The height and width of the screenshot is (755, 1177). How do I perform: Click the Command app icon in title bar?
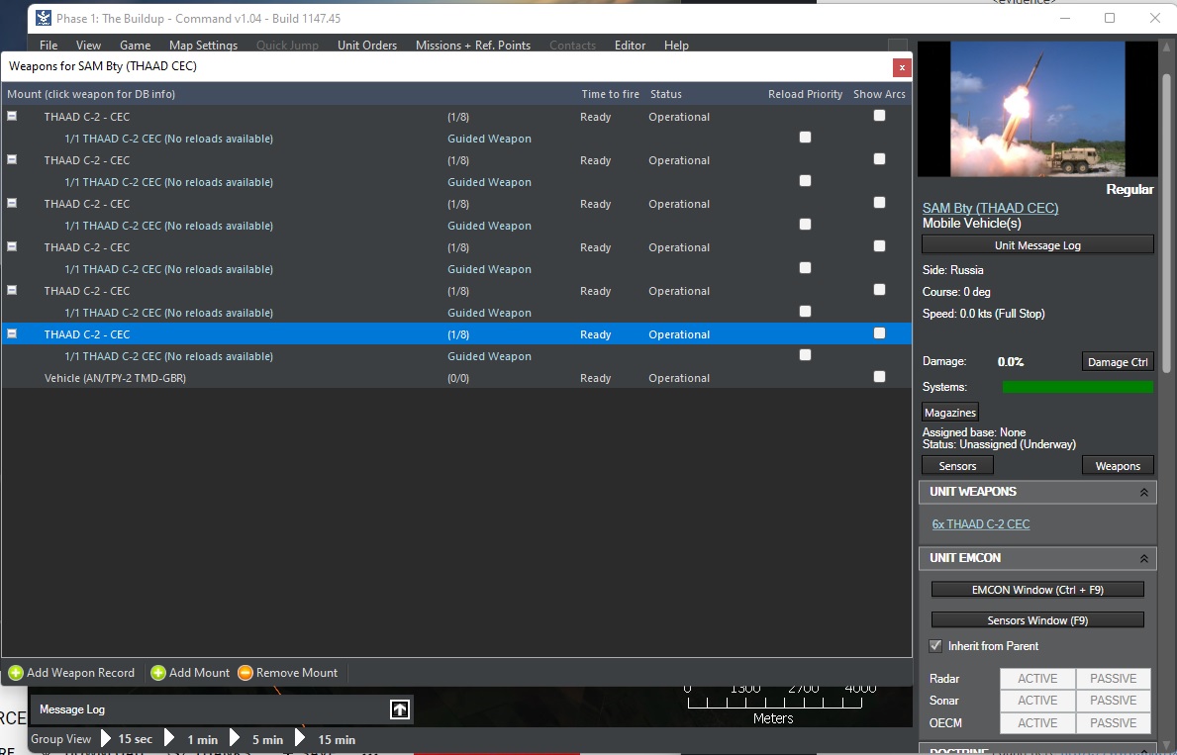pos(45,18)
